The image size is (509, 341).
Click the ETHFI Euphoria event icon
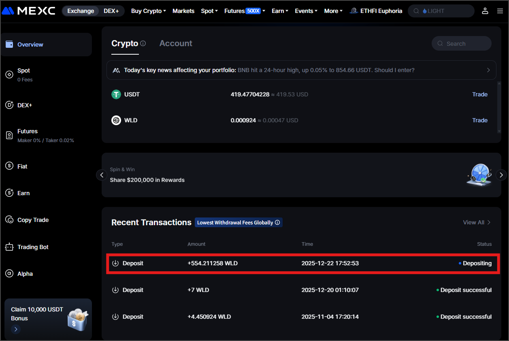click(x=354, y=11)
